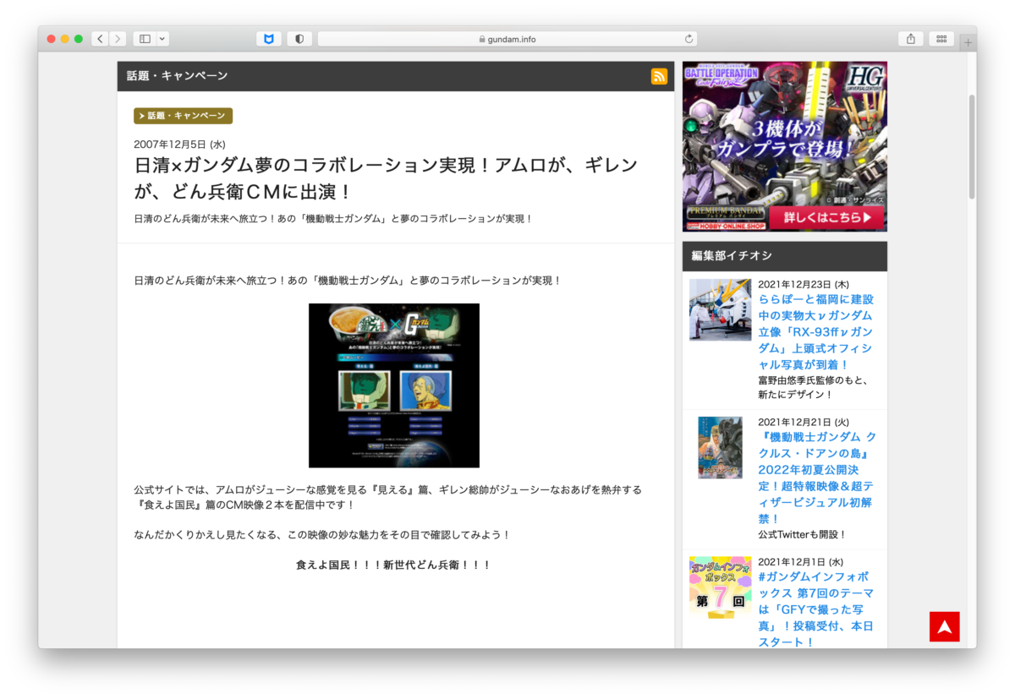Reload the page with the refresh icon
1015x699 pixels.
pyautogui.click(x=690, y=38)
